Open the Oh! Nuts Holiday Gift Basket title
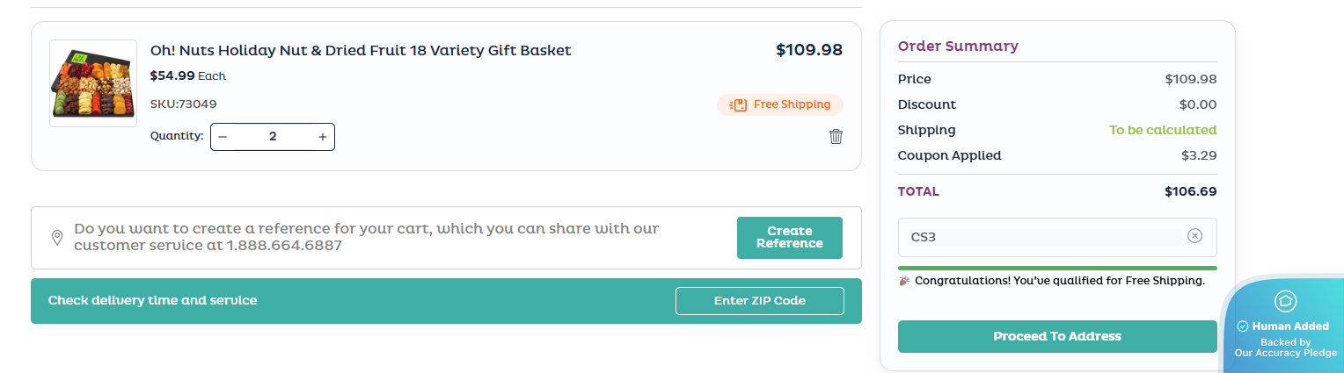Image resolution: width=1344 pixels, height=373 pixels. 361,50
